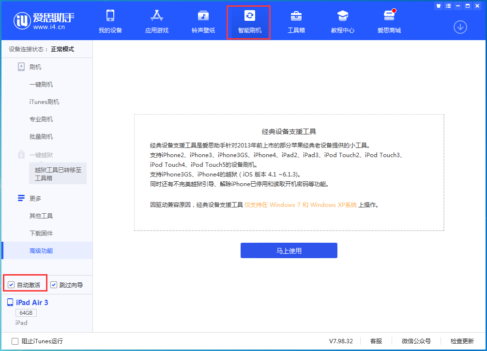Check the 跳过向导 (Skip Wizard) option
487x351 pixels.
(x=54, y=284)
